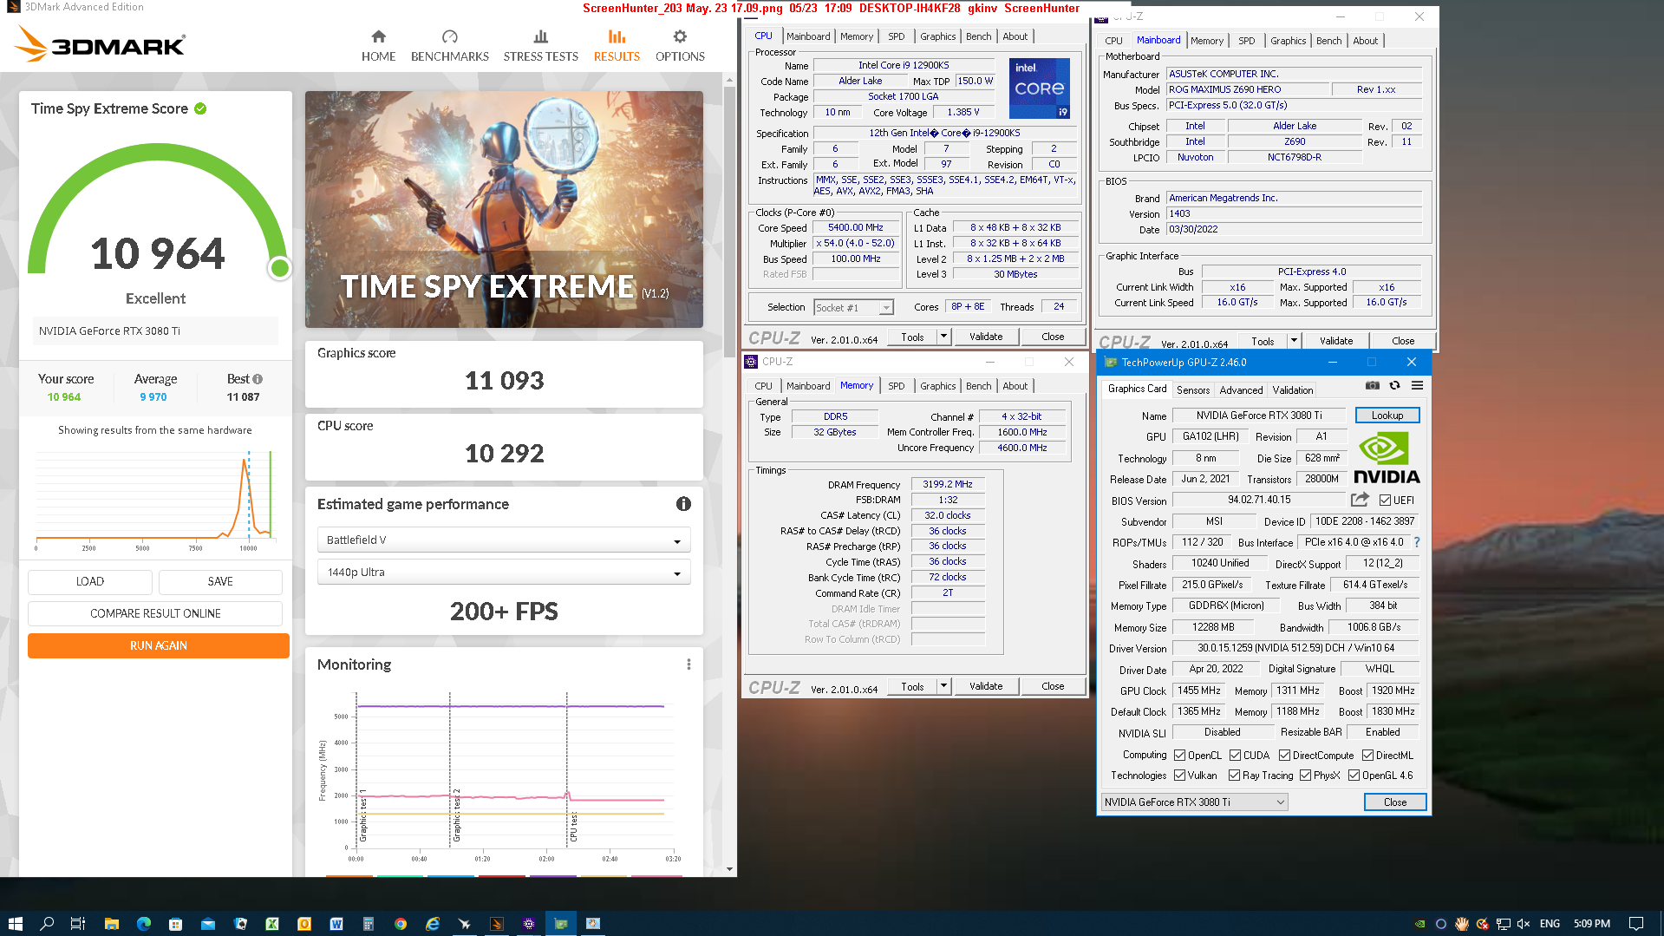The height and width of the screenshot is (936, 1664).
Task: Open Sensors tab in GPU-Z
Action: (1193, 390)
